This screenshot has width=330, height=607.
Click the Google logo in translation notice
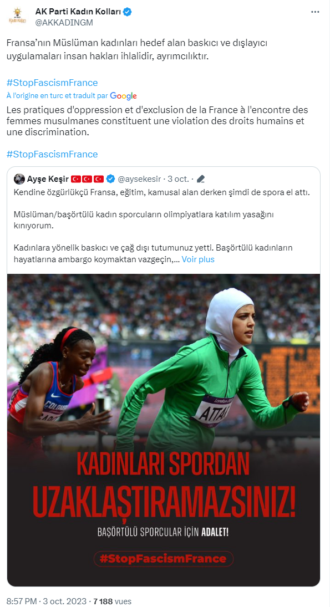click(123, 95)
